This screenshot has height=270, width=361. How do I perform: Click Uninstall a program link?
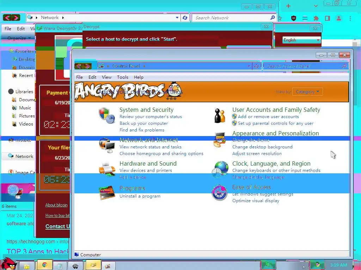click(140, 196)
